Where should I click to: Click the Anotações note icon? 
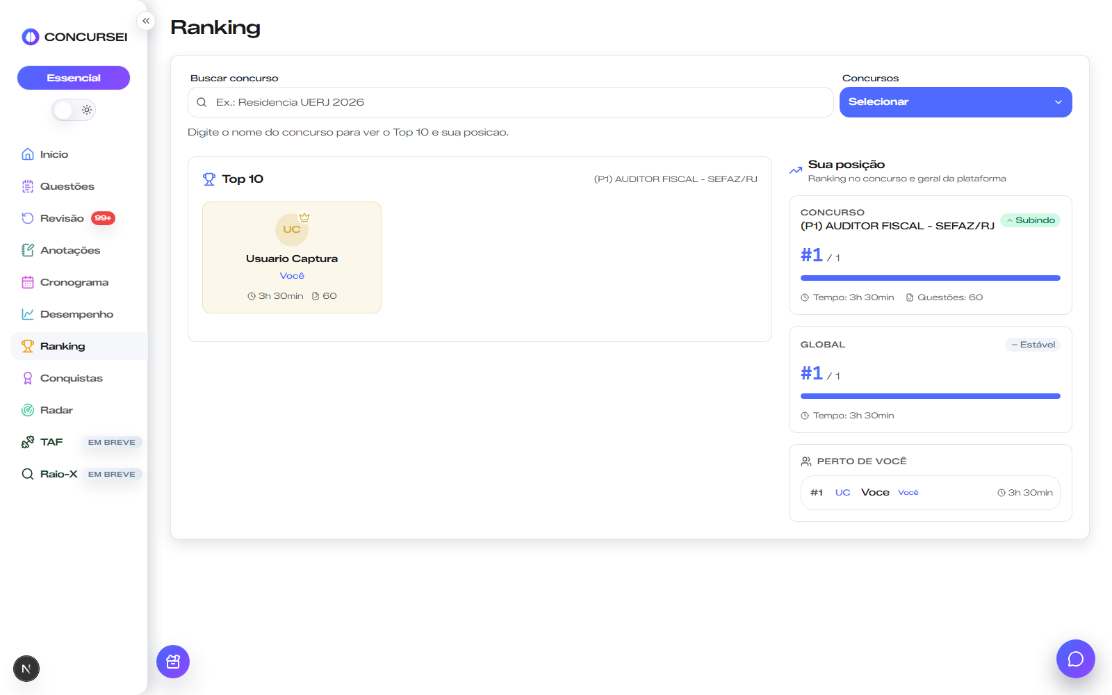[x=28, y=250]
